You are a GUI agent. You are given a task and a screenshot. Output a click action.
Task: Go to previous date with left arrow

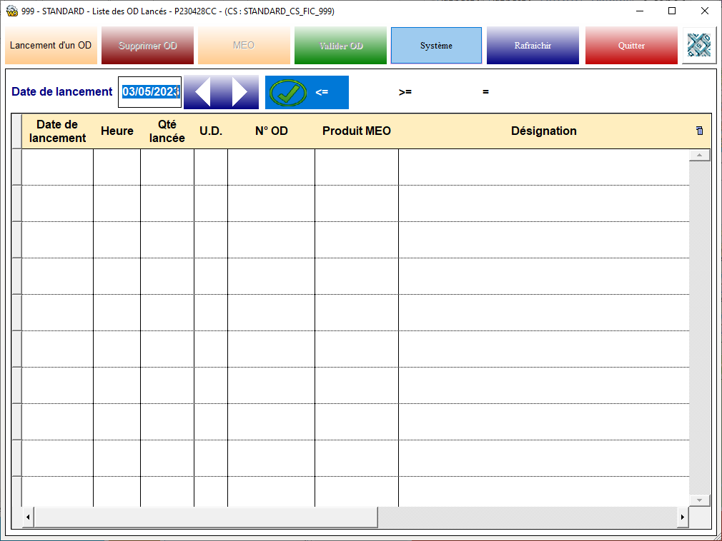(x=202, y=92)
